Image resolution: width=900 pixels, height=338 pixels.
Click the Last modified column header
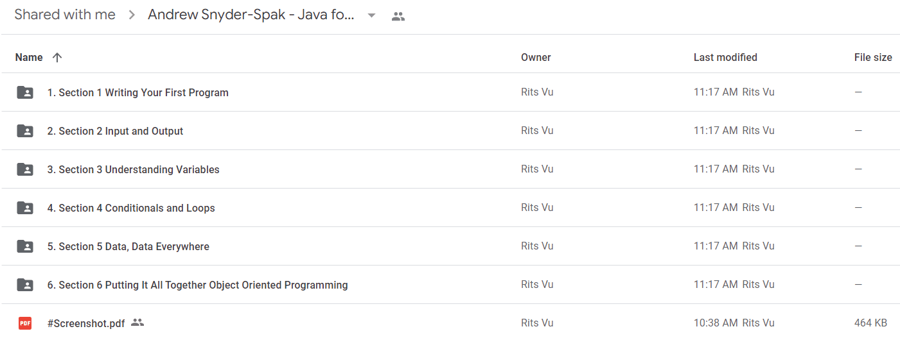[725, 57]
